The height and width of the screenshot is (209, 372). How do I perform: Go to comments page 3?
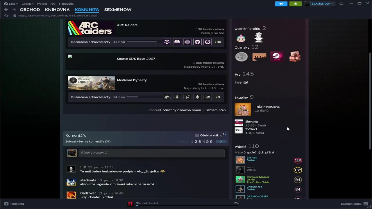200,141
